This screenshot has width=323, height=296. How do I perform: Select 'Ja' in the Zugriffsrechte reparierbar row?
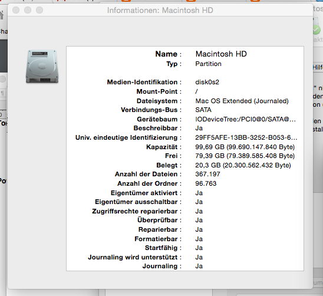click(x=199, y=211)
